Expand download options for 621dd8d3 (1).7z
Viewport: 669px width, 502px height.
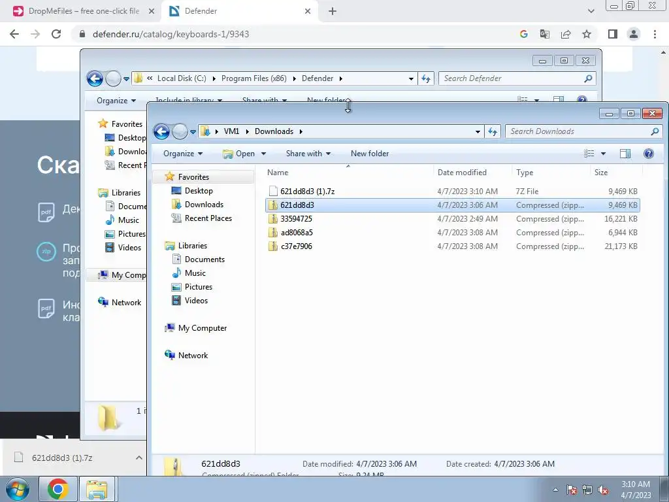(x=139, y=458)
